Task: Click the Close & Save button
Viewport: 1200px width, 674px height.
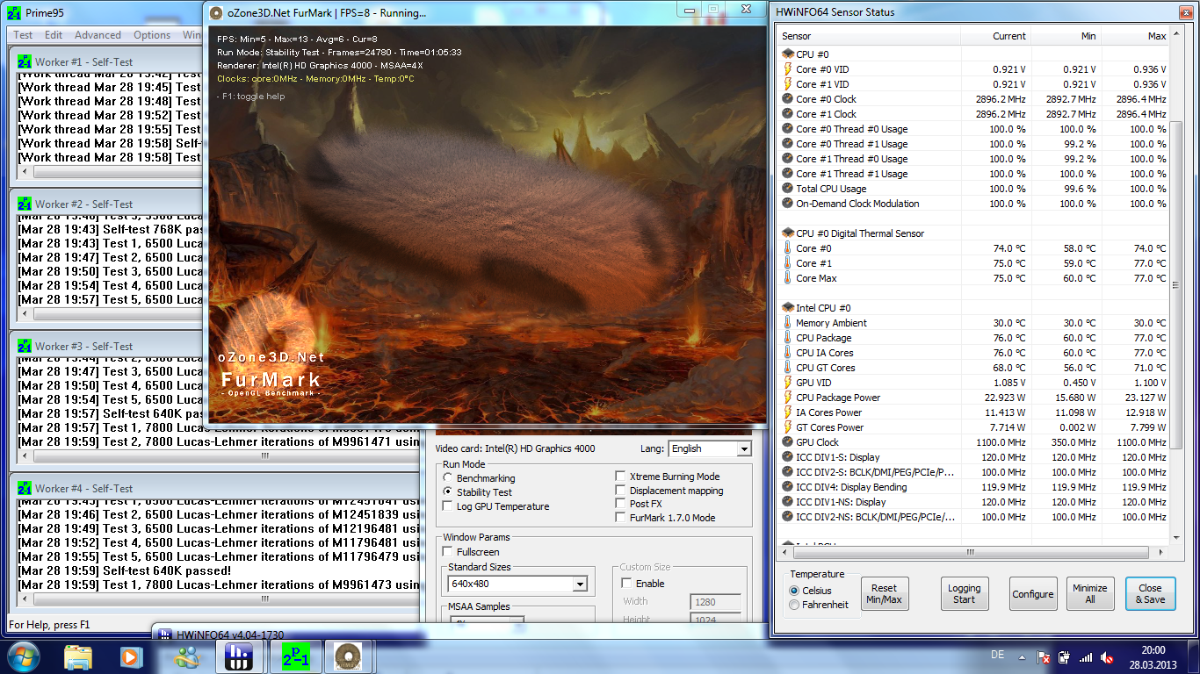Action: 1150,594
